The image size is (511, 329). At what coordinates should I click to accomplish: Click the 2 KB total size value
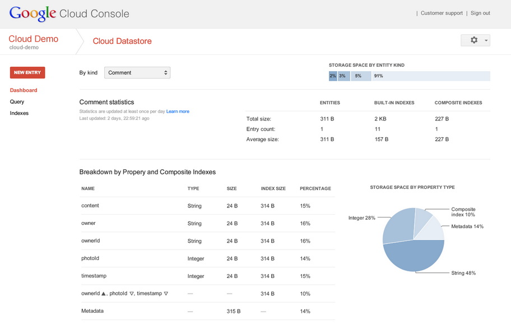click(x=380, y=119)
